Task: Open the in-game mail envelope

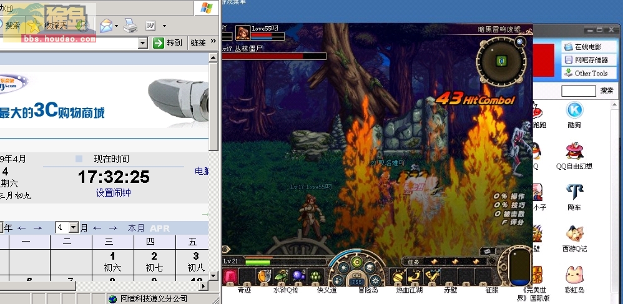Action: tap(488, 251)
